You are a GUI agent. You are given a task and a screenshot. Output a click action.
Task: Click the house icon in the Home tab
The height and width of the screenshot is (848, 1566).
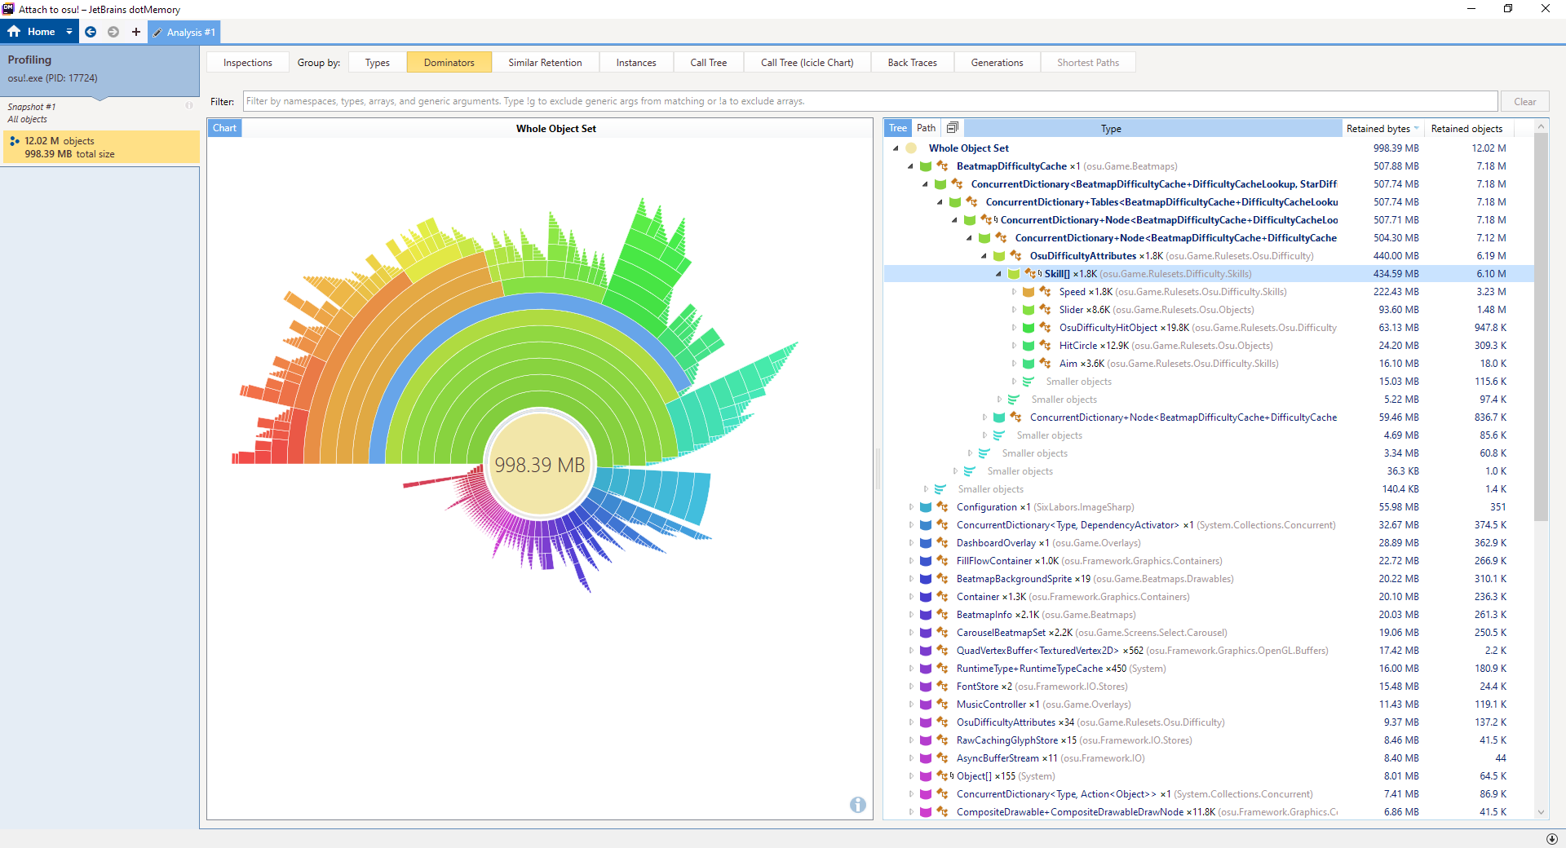pos(15,32)
